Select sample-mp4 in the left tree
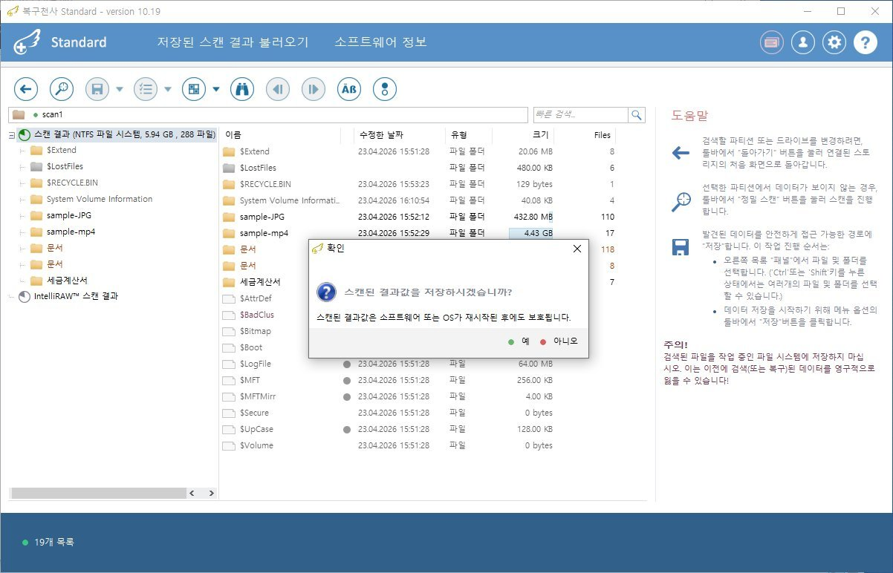The width and height of the screenshot is (893, 573). coord(71,232)
